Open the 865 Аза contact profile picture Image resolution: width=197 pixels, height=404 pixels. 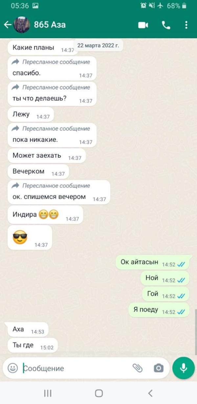pos(22,25)
